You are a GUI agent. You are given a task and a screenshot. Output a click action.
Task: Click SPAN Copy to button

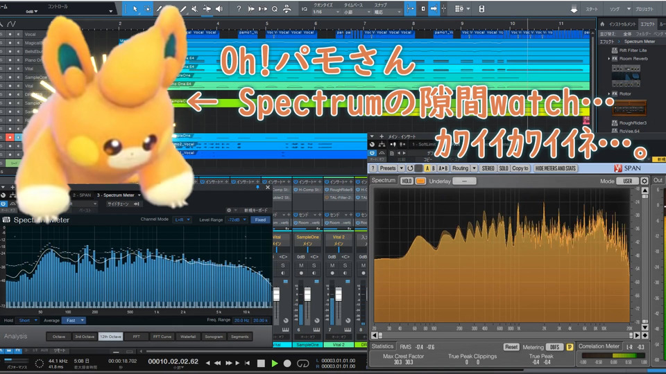tap(520, 168)
